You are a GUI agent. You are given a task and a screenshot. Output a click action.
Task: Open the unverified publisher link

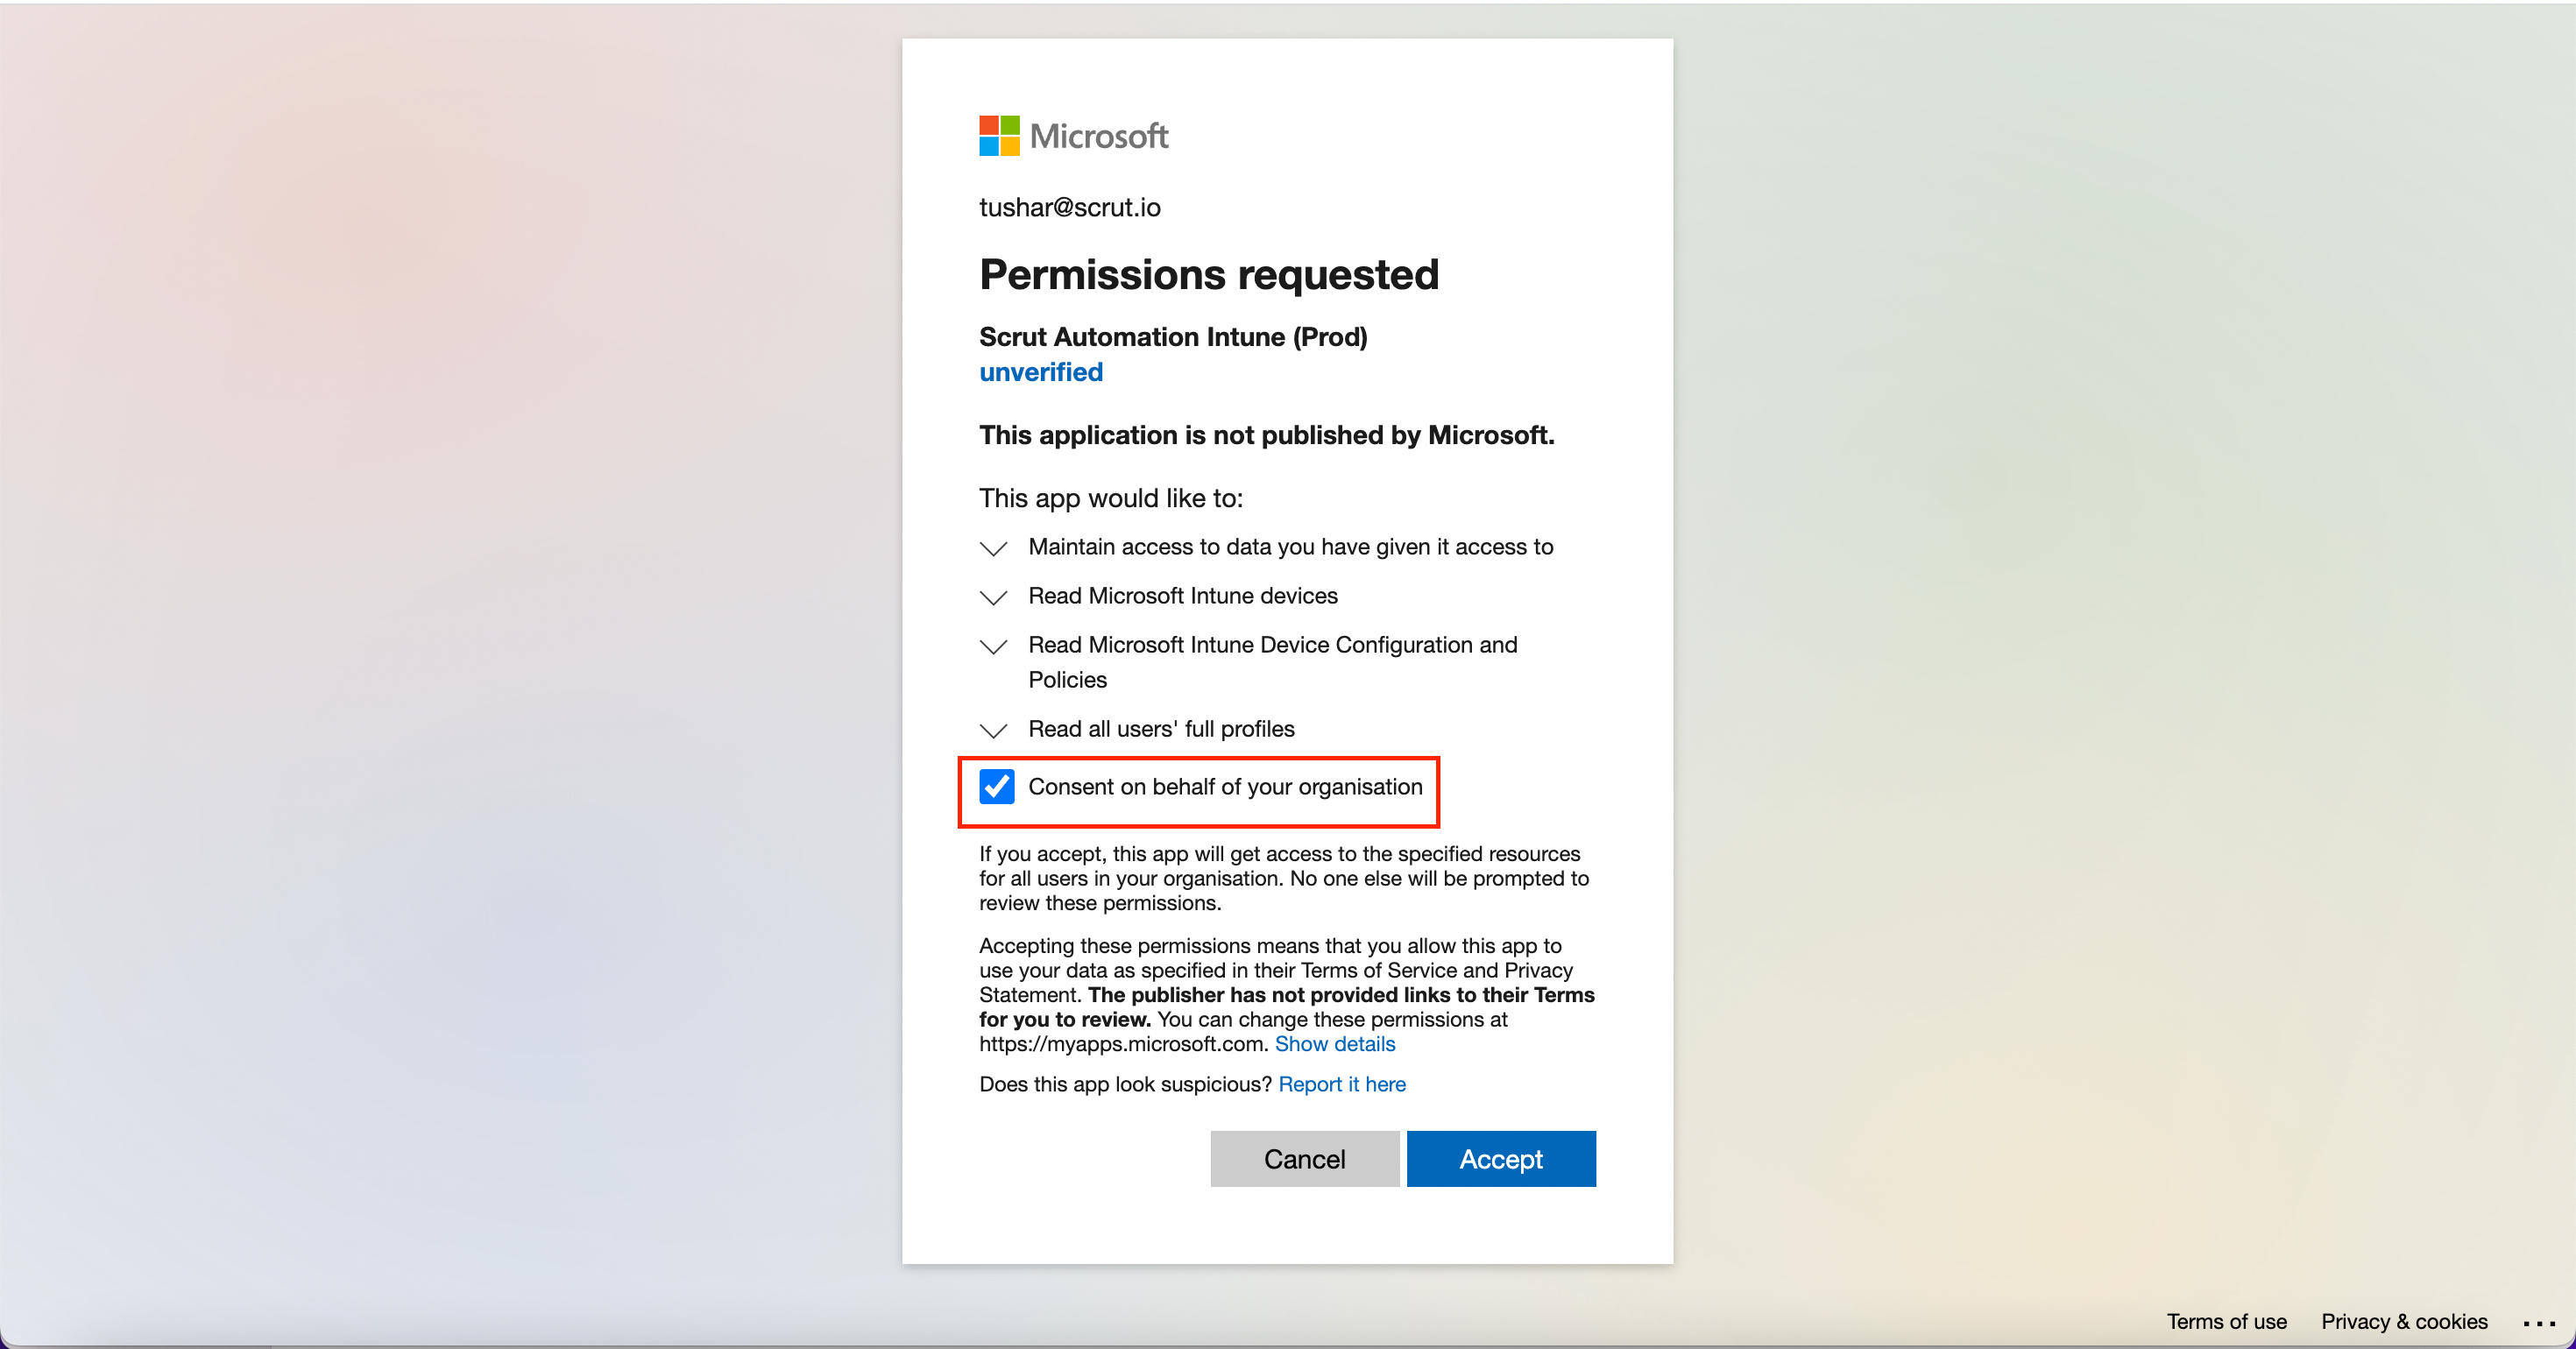point(1041,372)
